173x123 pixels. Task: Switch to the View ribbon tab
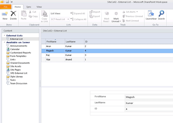click(x=39, y=7)
